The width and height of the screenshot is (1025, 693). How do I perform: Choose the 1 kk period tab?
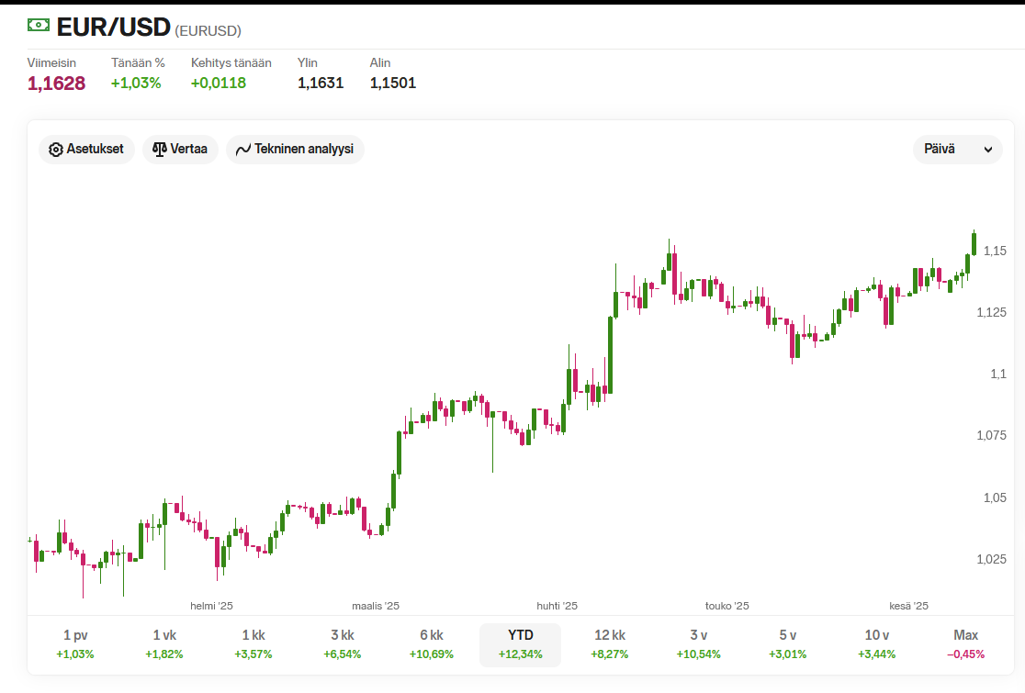pos(253,644)
